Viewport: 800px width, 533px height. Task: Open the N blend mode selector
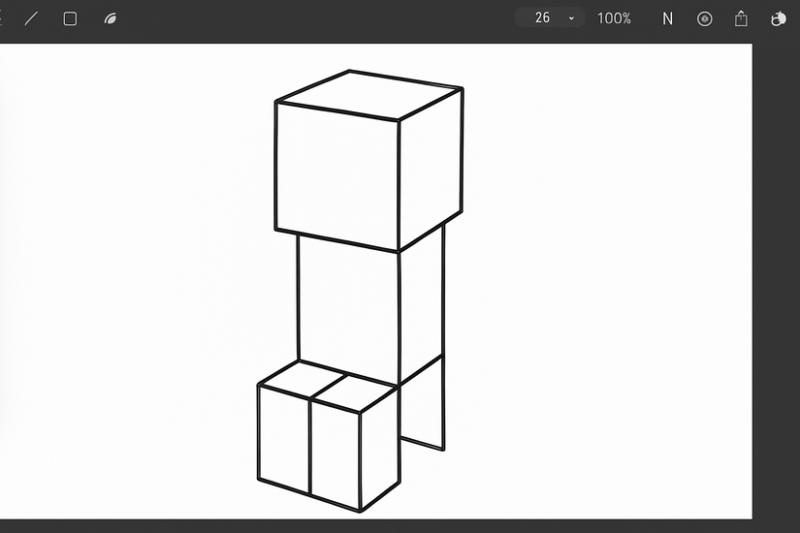[667, 18]
